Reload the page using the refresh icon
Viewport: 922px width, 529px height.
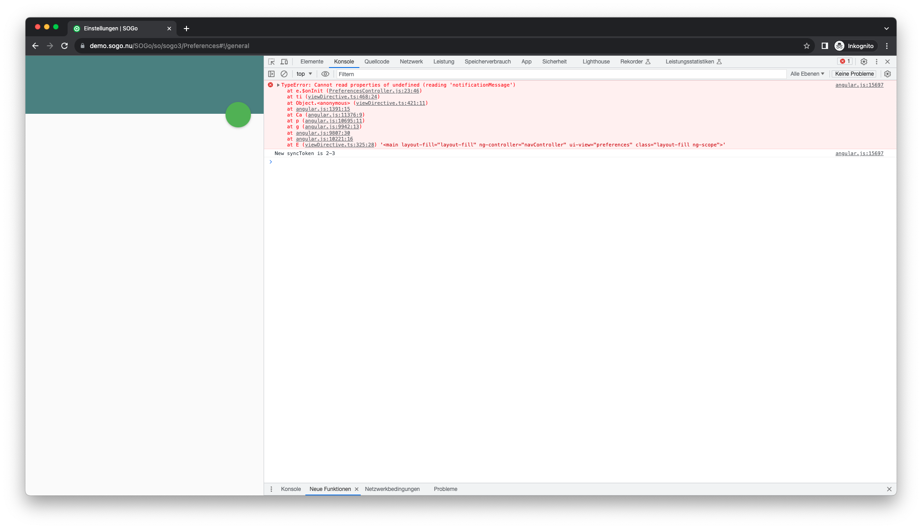(x=64, y=46)
